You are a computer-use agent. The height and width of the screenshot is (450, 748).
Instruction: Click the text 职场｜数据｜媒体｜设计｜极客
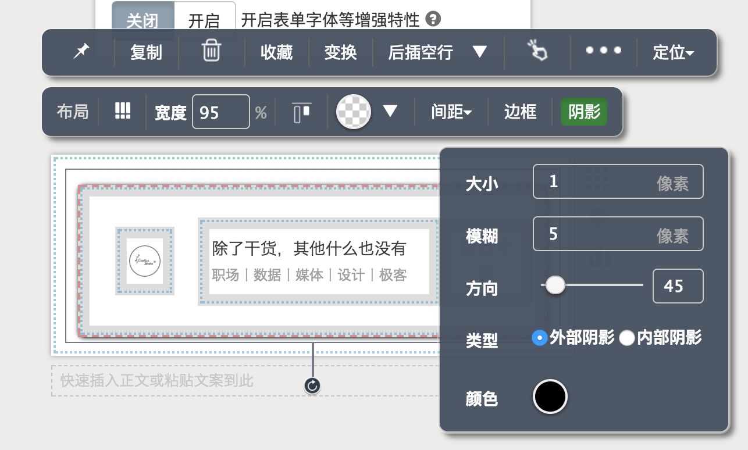point(309,275)
